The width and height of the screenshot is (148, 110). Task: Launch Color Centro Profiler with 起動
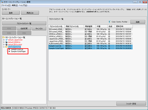point(138,22)
